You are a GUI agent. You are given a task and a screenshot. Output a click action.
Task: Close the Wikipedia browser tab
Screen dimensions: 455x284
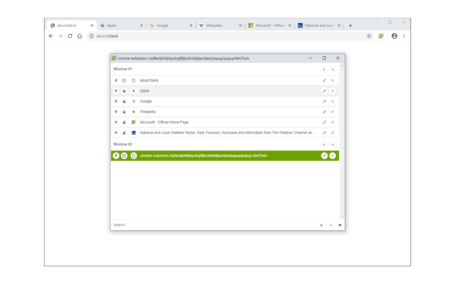click(240, 26)
